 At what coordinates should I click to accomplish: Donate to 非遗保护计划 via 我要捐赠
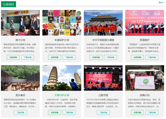(x=54, y=57)
